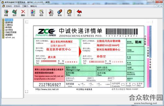Click the receiver street 地球村555弄3000号

(108, 45)
